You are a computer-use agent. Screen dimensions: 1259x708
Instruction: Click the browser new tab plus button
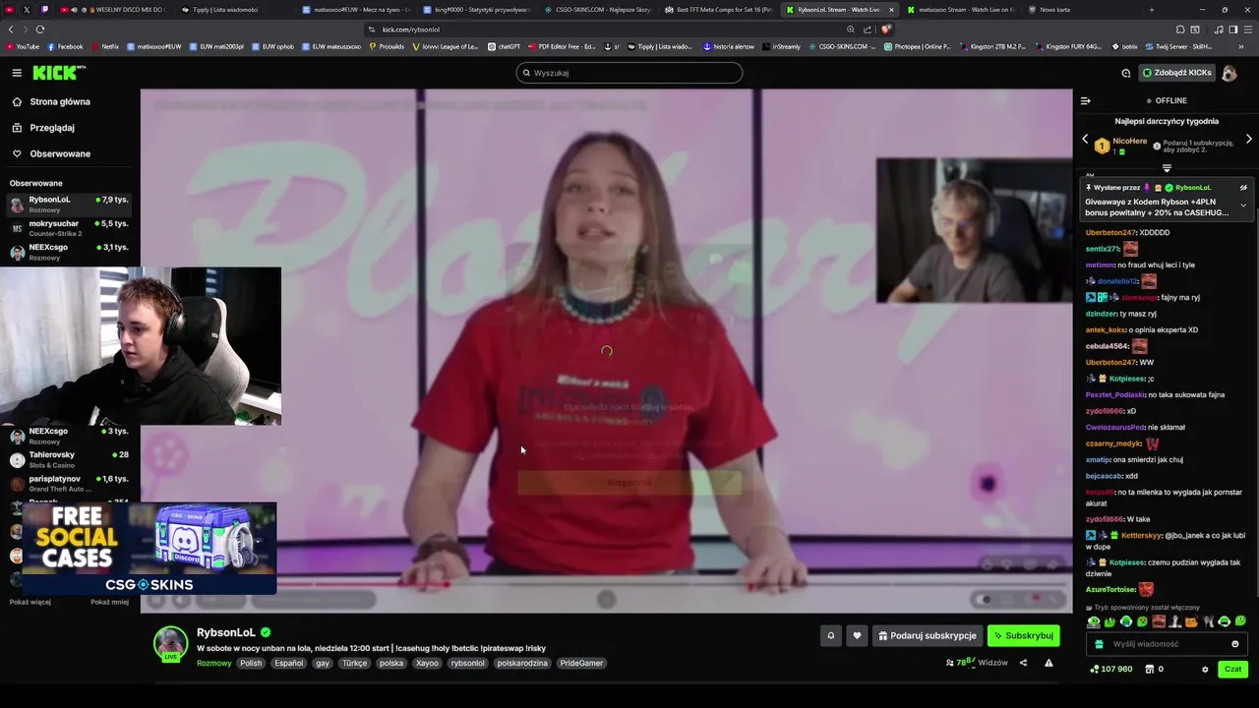click(1152, 9)
